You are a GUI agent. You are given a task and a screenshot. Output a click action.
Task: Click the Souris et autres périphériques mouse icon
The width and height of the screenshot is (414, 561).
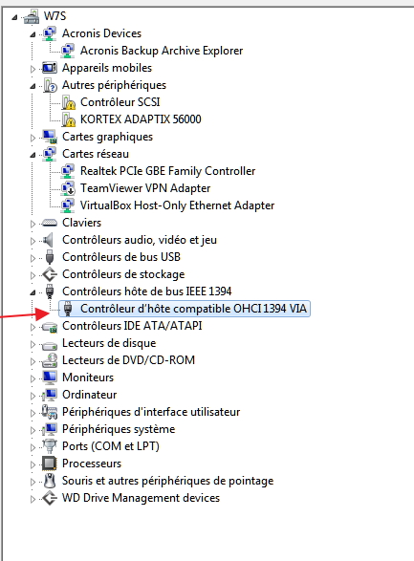pos(50,481)
